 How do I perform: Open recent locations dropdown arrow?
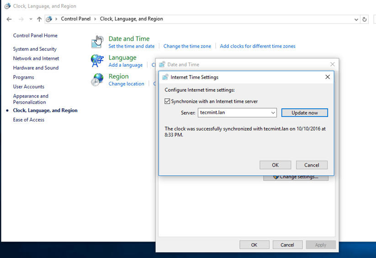pos(31,19)
